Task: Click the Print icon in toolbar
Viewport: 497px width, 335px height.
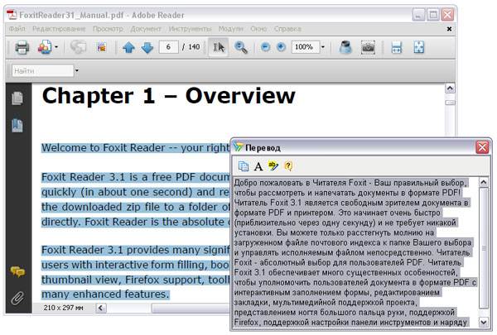Action: (22, 47)
